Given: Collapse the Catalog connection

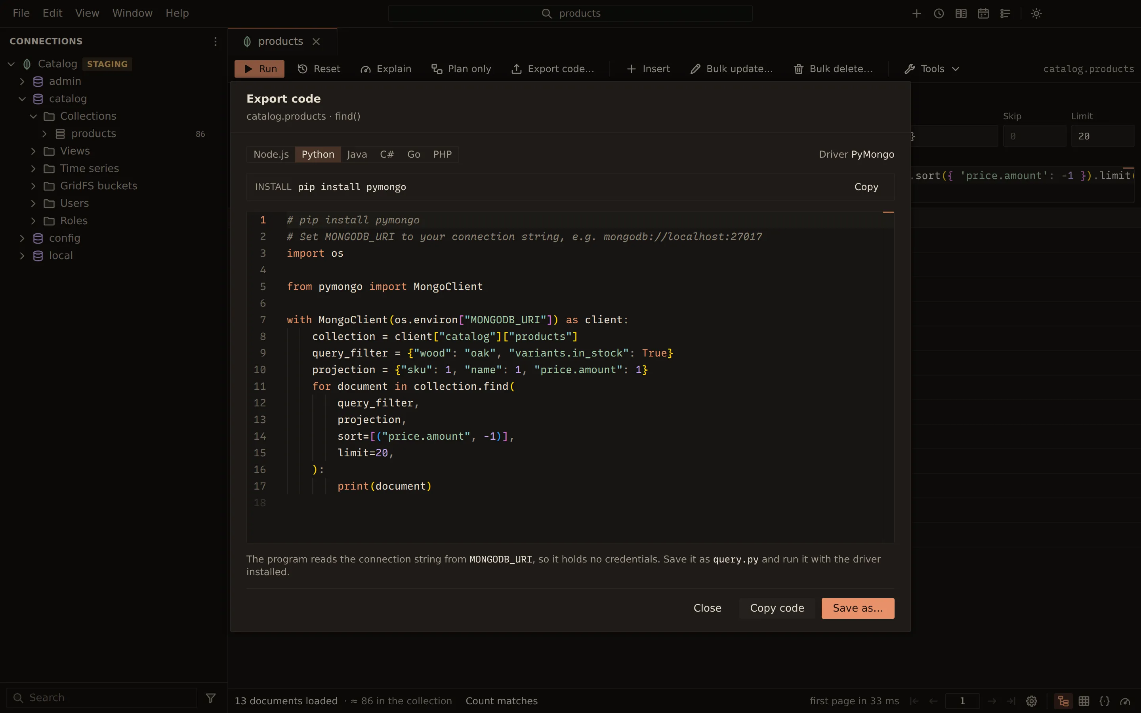Looking at the screenshot, I should [x=11, y=64].
